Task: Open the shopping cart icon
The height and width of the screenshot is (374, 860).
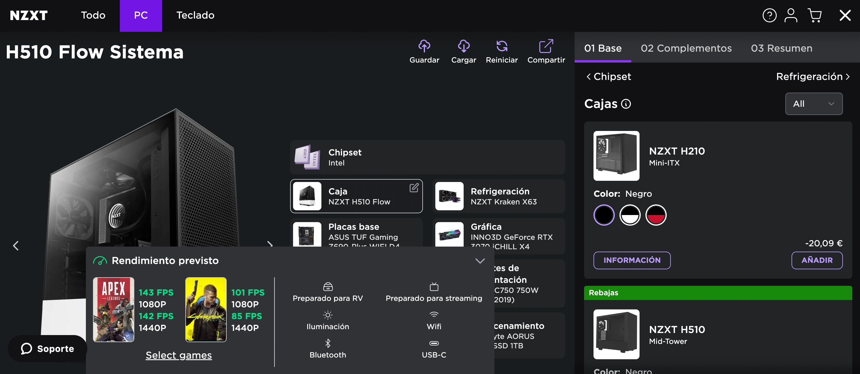Action: 815,15
